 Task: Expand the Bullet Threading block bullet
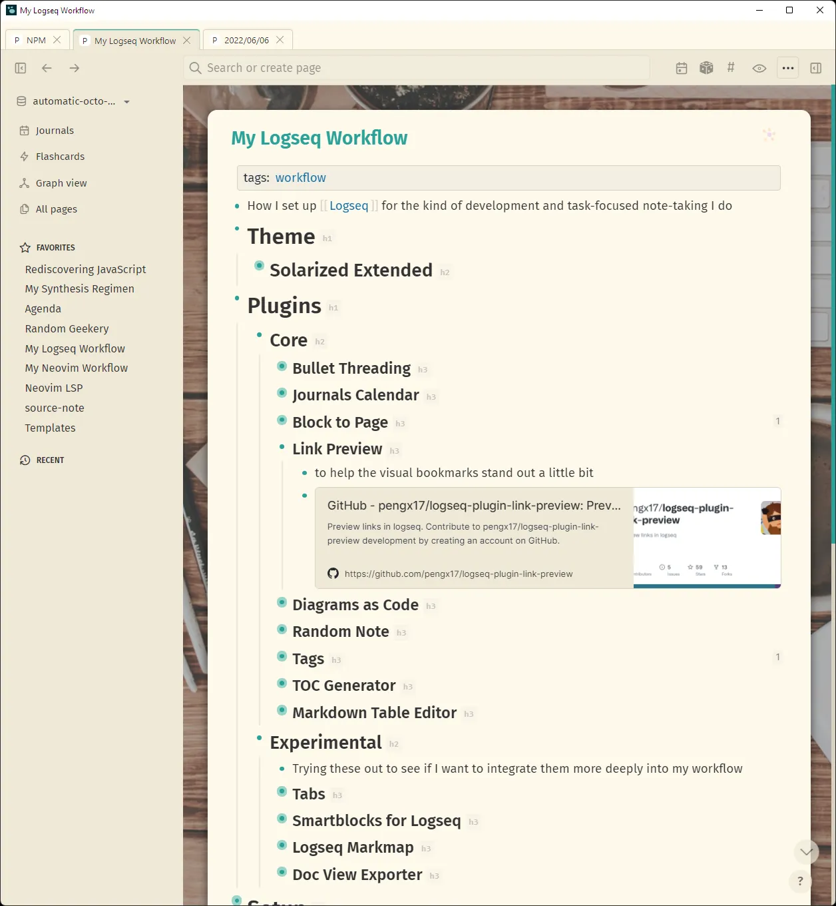click(x=282, y=366)
